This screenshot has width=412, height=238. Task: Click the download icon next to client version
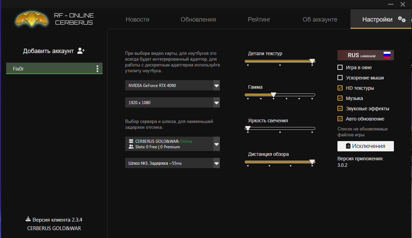tap(28, 219)
